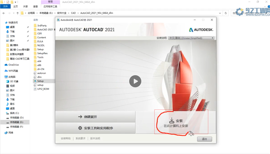The height and width of the screenshot is (154, 270).
Task: Go up one folder level
Action: pyautogui.click(x=18, y=13)
